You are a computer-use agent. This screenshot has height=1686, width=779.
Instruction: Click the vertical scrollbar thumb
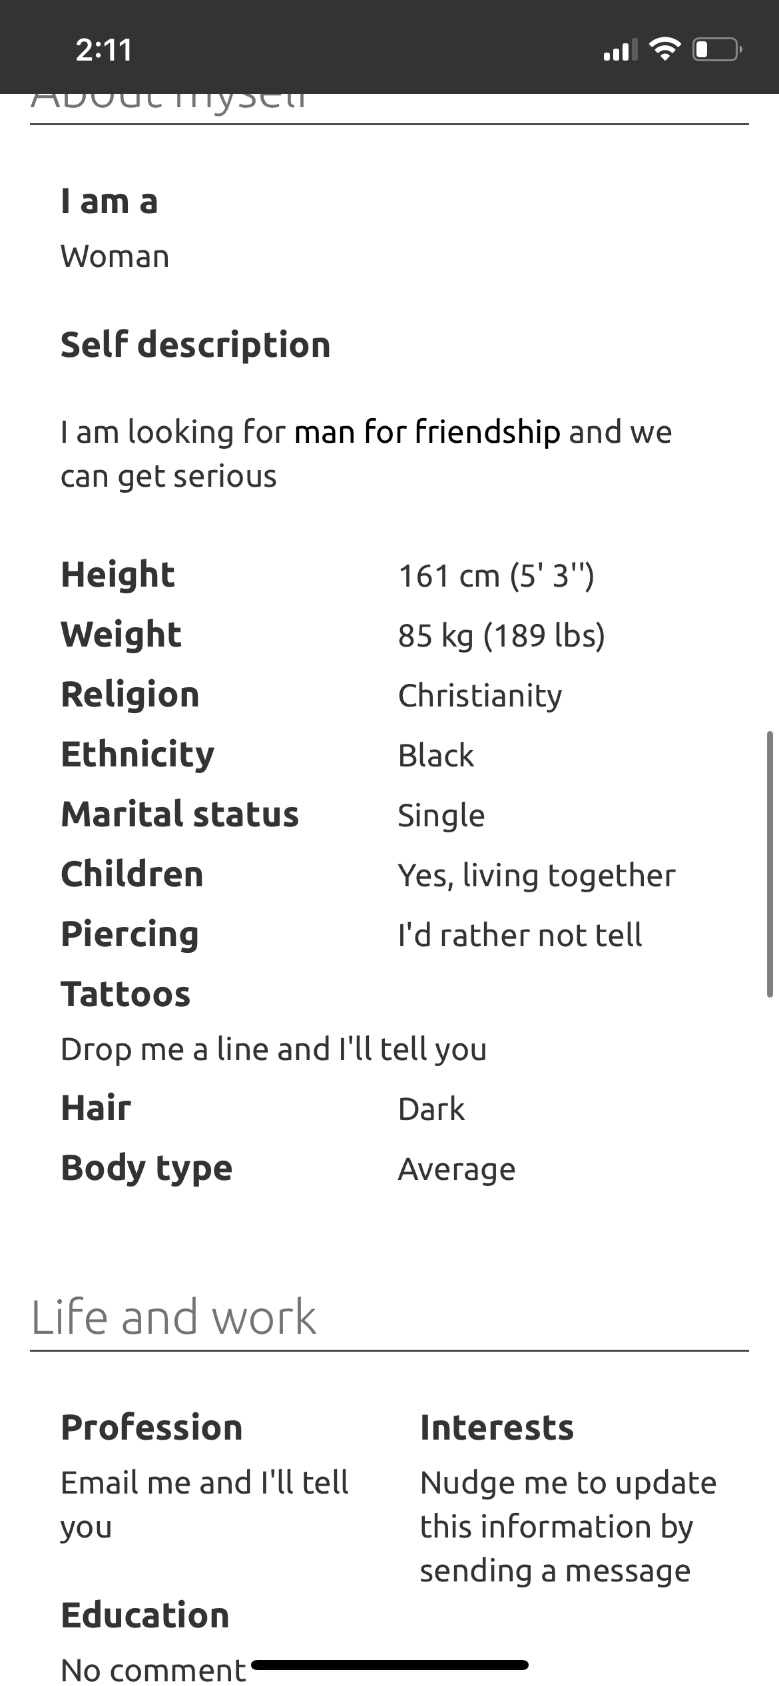click(770, 864)
